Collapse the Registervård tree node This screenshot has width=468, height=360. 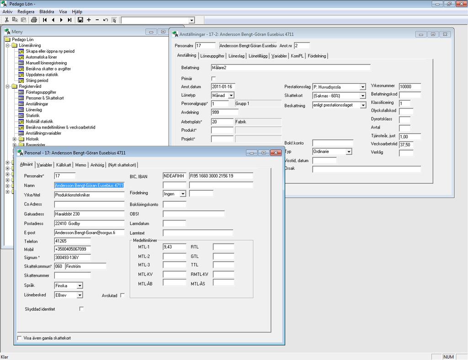(8, 86)
